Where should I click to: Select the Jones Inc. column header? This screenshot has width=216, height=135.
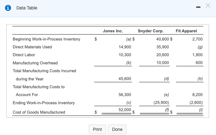click(x=113, y=31)
